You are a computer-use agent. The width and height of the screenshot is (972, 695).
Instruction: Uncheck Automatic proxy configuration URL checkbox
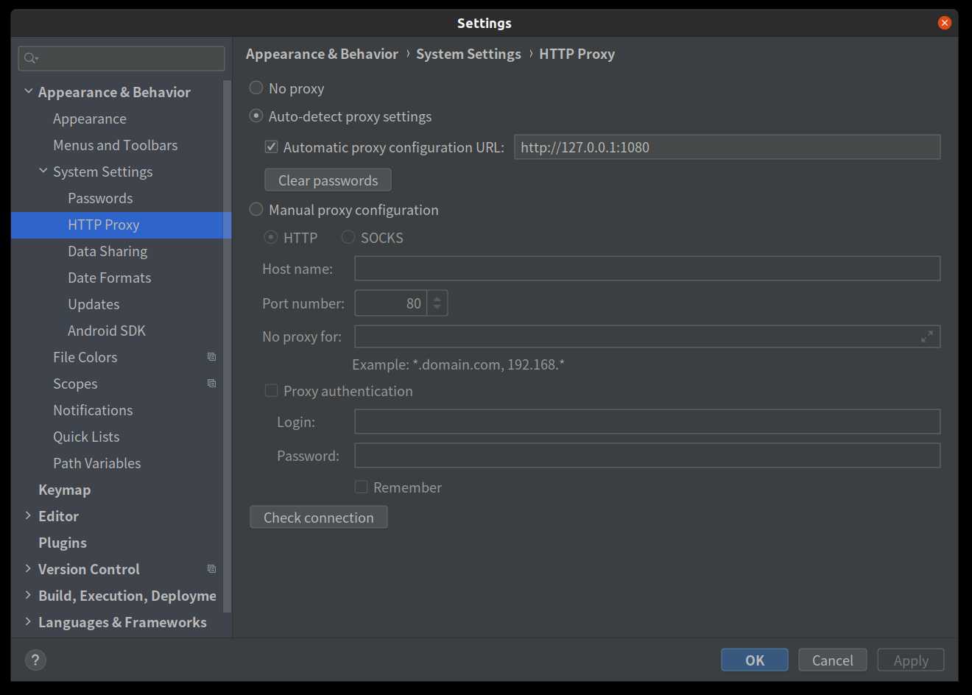pyautogui.click(x=271, y=147)
